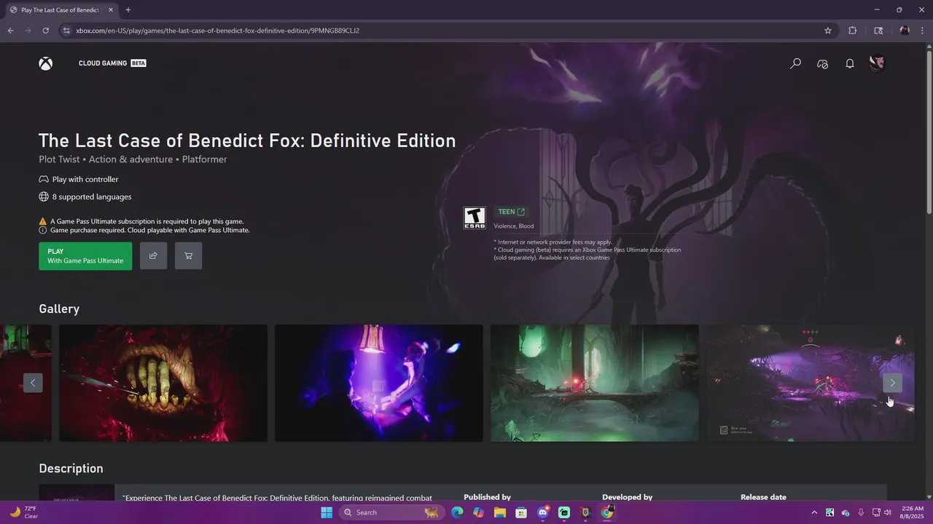Screen dimensions: 933x524
Task: Click the ESRB T rating badge
Action: pyautogui.click(x=475, y=218)
